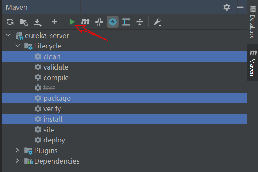258x172 pixels.
Task: Open Maven settings wrench dropdown
Action: coord(158,22)
